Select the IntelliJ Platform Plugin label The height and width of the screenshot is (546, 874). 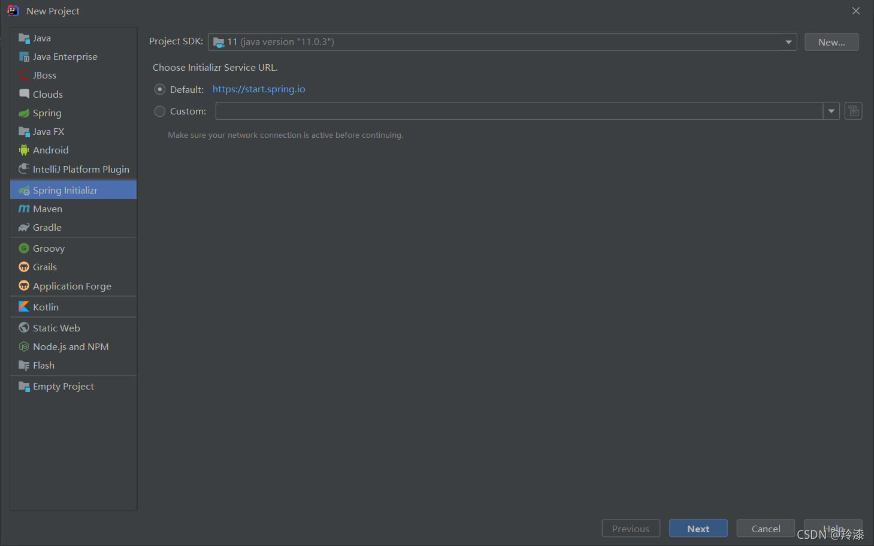click(x=81, y=170)
